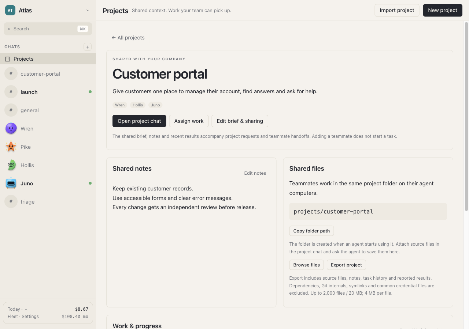This screenshot has height=329, width=469.
Task: Click the projects/customer-portal folder path box
Action: 368,212
